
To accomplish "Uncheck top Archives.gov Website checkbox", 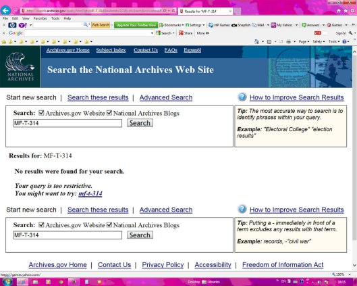I will tap(41, 113).
